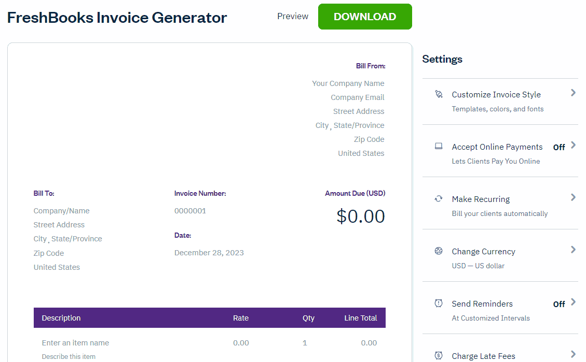Click the Describe this item field

[69, 357]
